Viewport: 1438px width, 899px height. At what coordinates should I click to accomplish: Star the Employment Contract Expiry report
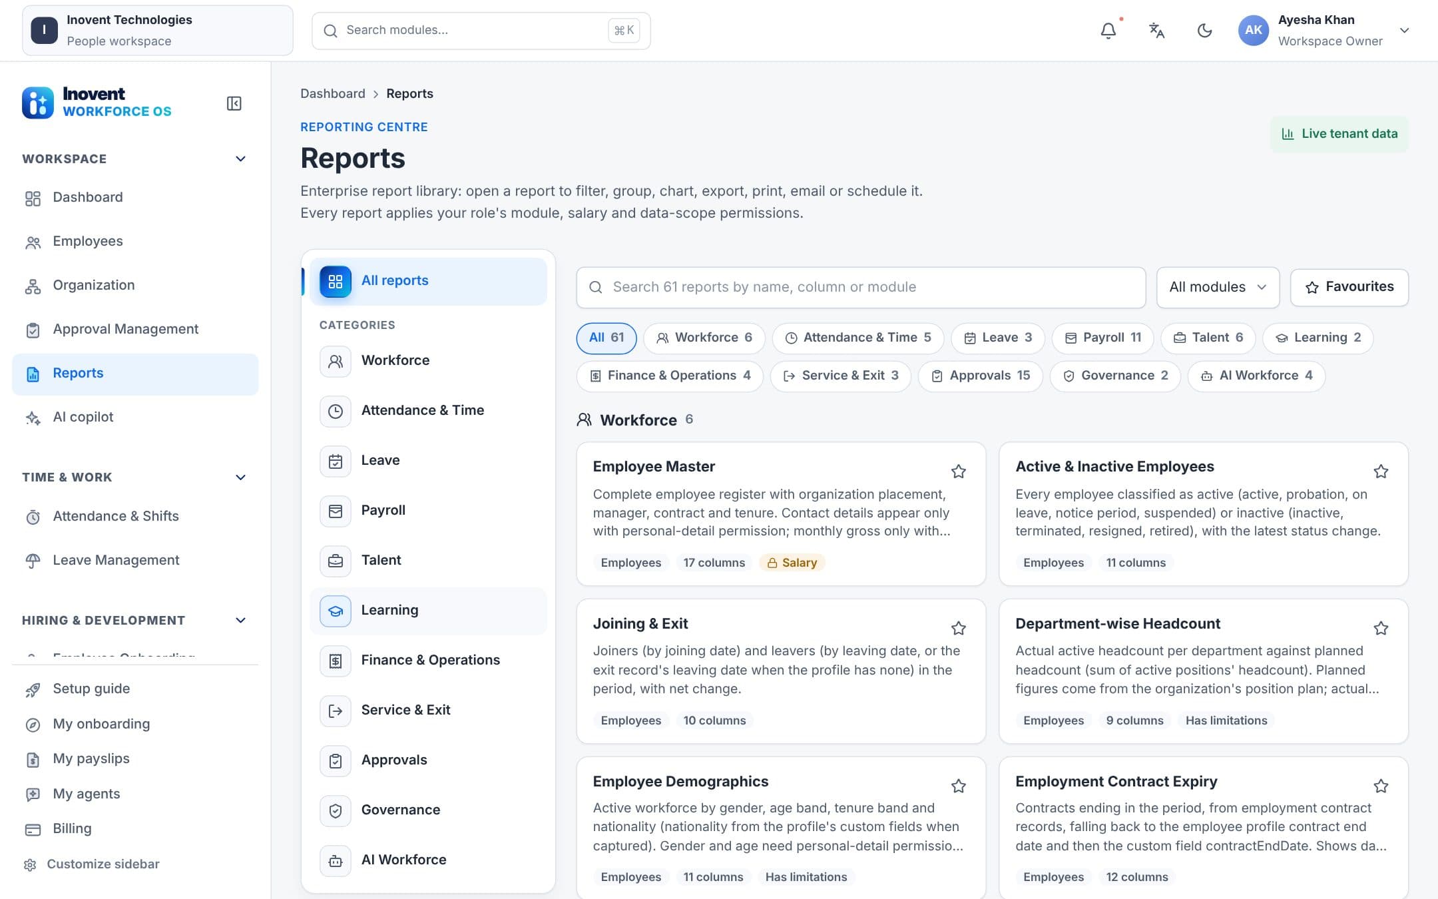(1381, 786)
